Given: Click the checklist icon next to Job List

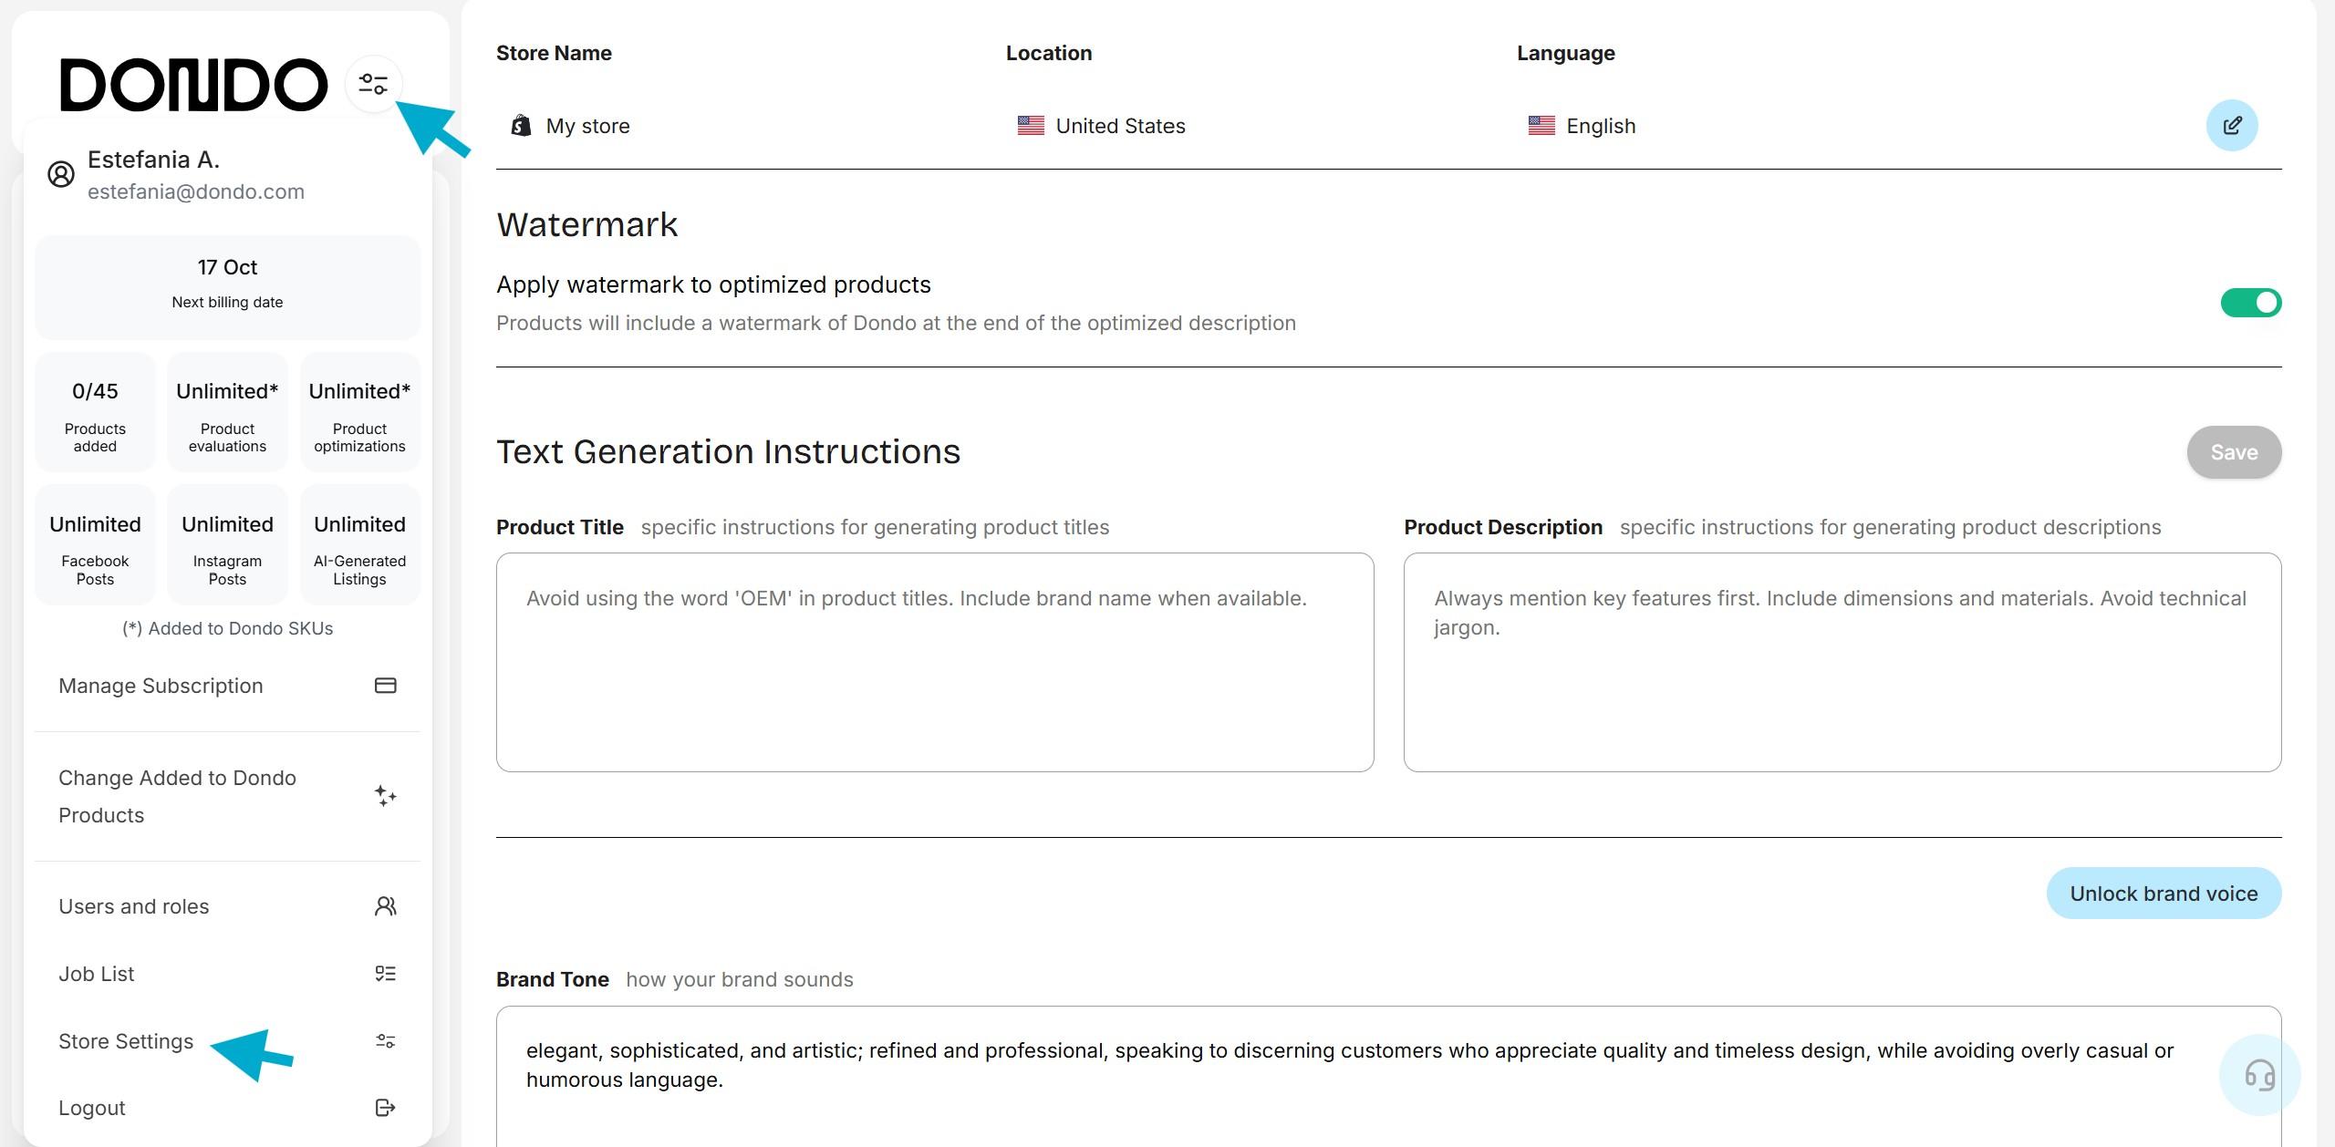Looking at the screenshot, I should (385, 974).
